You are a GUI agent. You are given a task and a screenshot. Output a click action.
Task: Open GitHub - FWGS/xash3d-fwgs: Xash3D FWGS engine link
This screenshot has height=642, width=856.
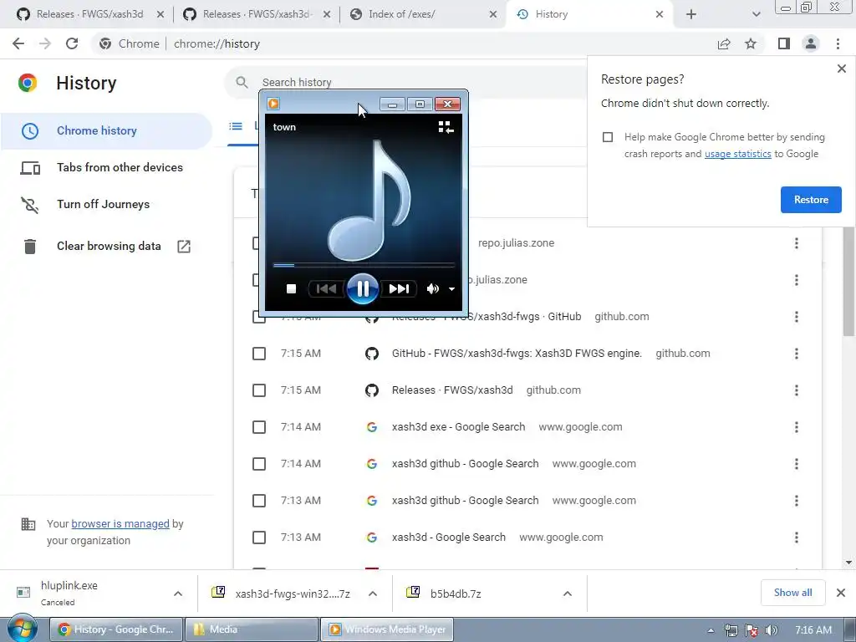point(517,354)
